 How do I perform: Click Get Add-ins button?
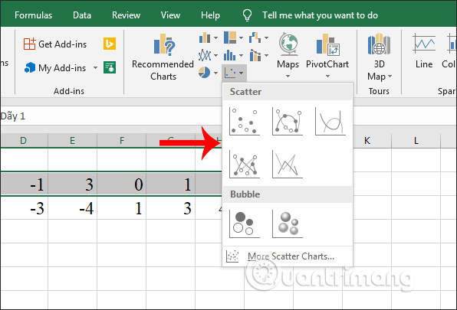point(55,44)
